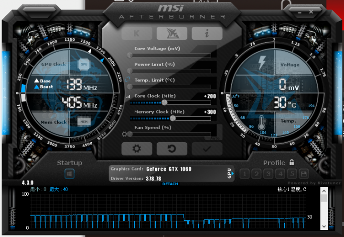Minimize the Afterburner window

click(300, 12)
